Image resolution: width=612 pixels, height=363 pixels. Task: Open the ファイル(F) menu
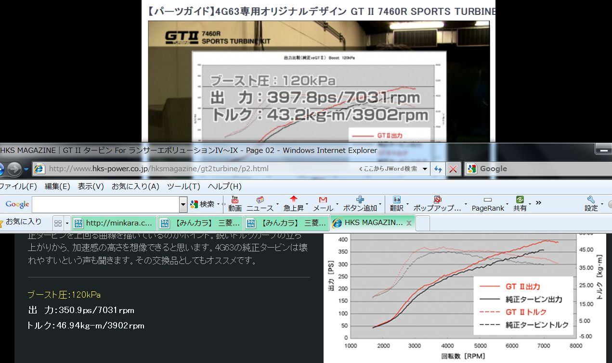[18, 187]
